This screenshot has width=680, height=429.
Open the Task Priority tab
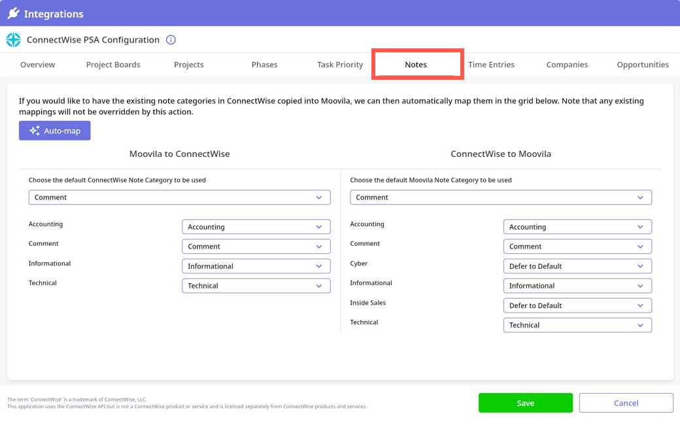click(x=340, y=65)
